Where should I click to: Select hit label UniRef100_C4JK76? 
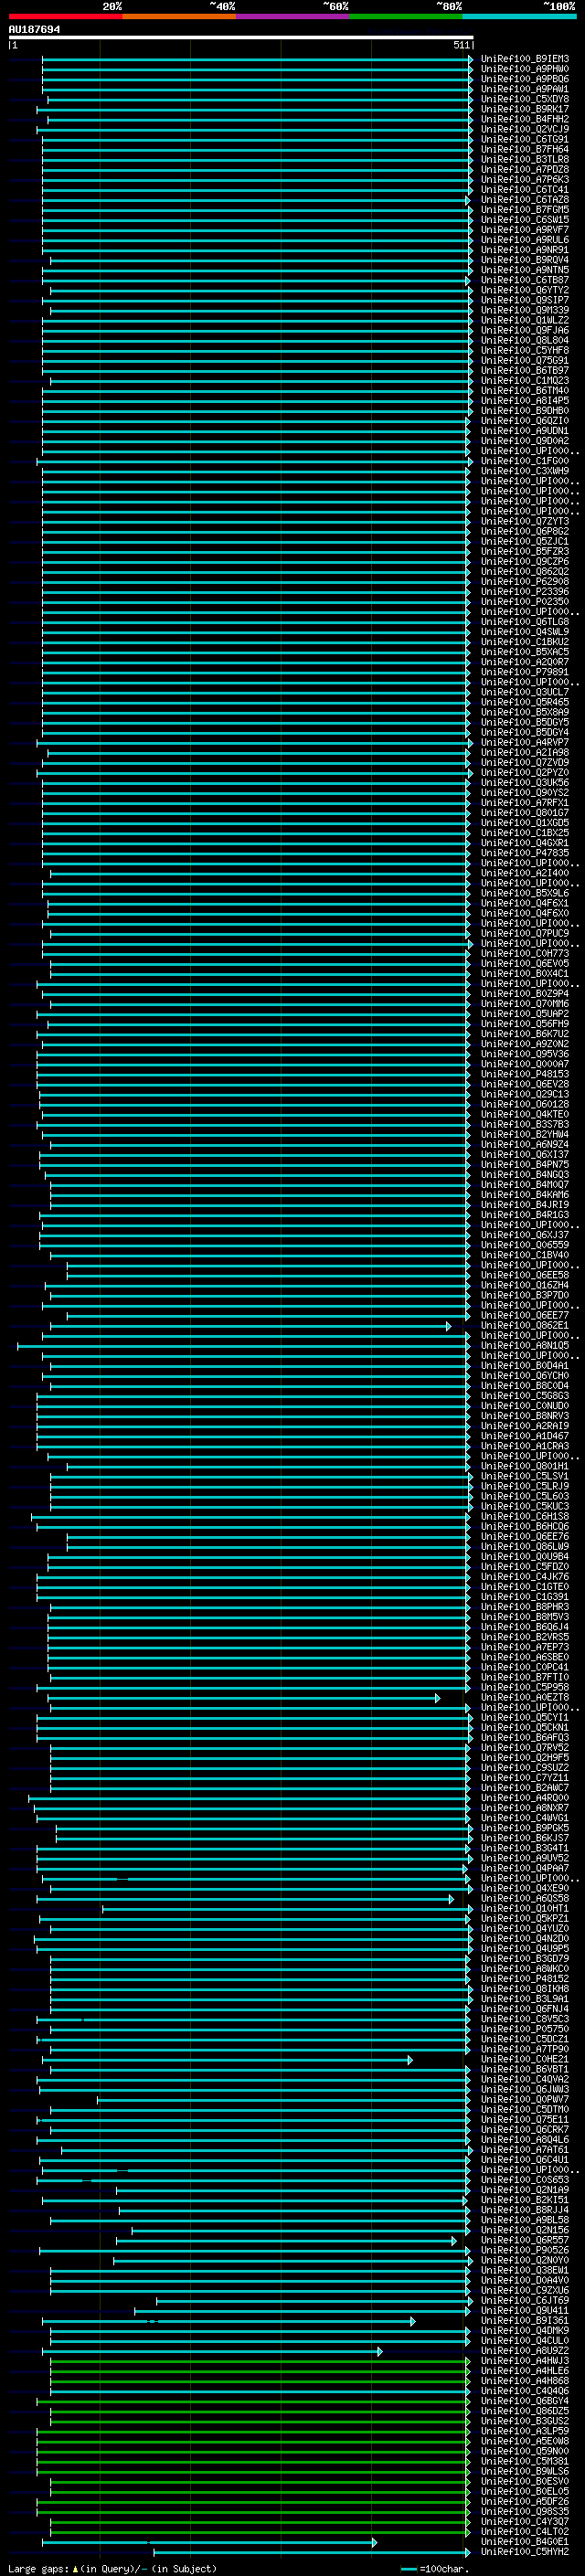point(524,1577)
